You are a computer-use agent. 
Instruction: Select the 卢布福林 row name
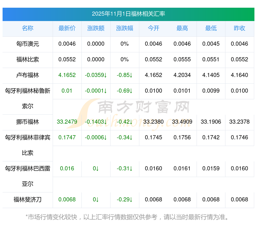coord(27,75)
